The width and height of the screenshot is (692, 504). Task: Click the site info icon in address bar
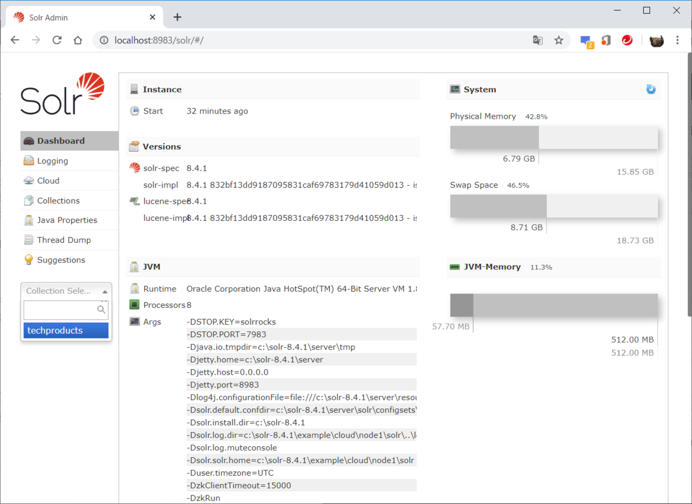tap(104, 40)
